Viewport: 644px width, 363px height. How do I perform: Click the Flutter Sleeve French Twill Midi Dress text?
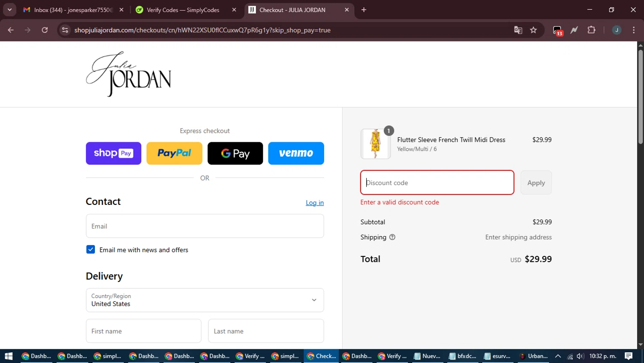(451, 140)
